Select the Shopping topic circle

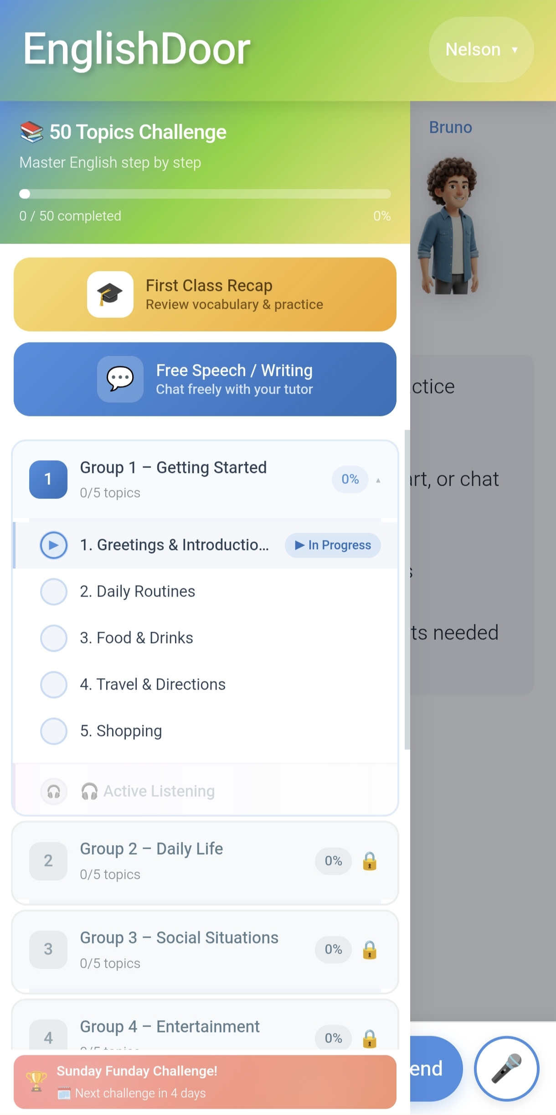tap(54, 731)
